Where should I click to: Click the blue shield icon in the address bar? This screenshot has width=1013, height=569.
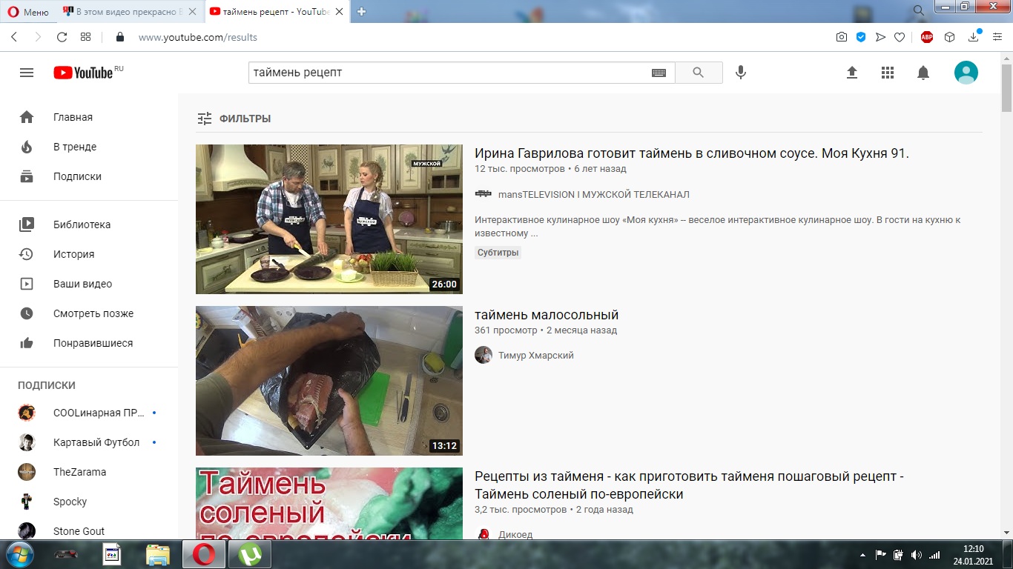[x=861, y=37]
